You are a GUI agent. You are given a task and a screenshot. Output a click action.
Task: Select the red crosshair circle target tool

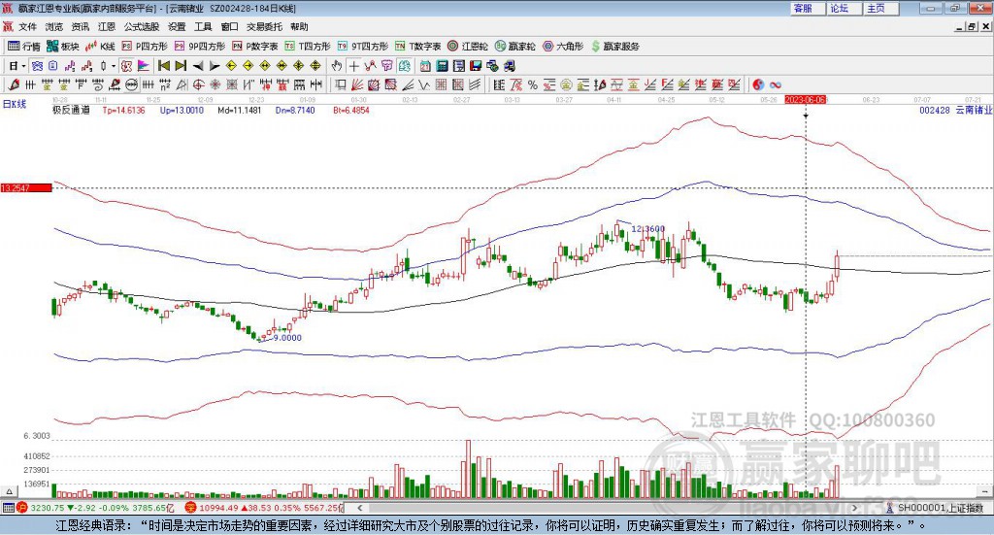point(198,84)
